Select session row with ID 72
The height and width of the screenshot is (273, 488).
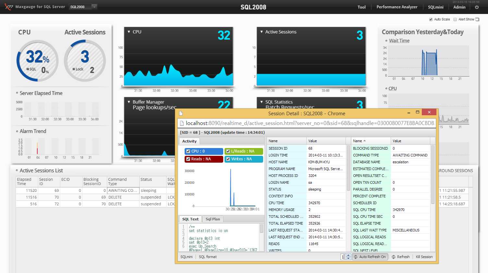(x=95, y=204)
